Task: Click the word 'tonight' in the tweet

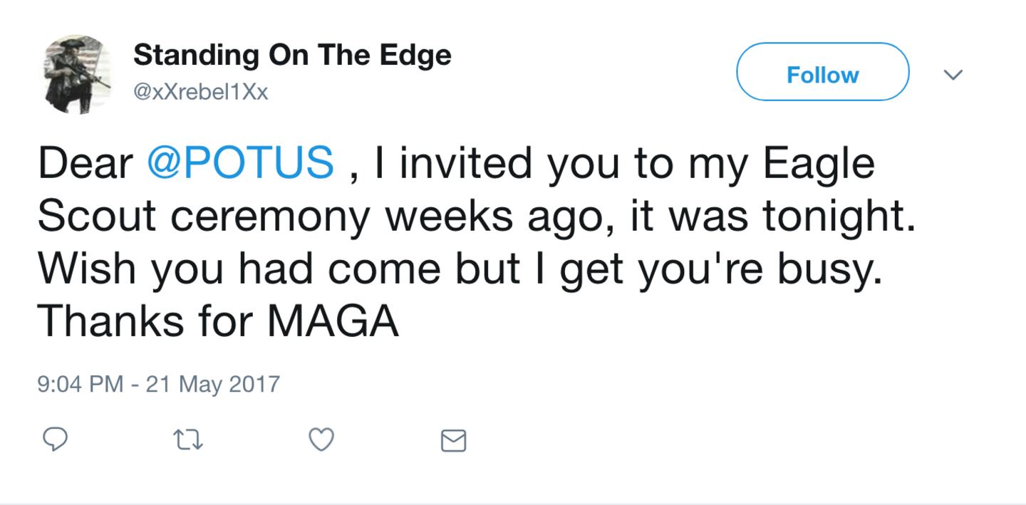Action: coord(834,217)
